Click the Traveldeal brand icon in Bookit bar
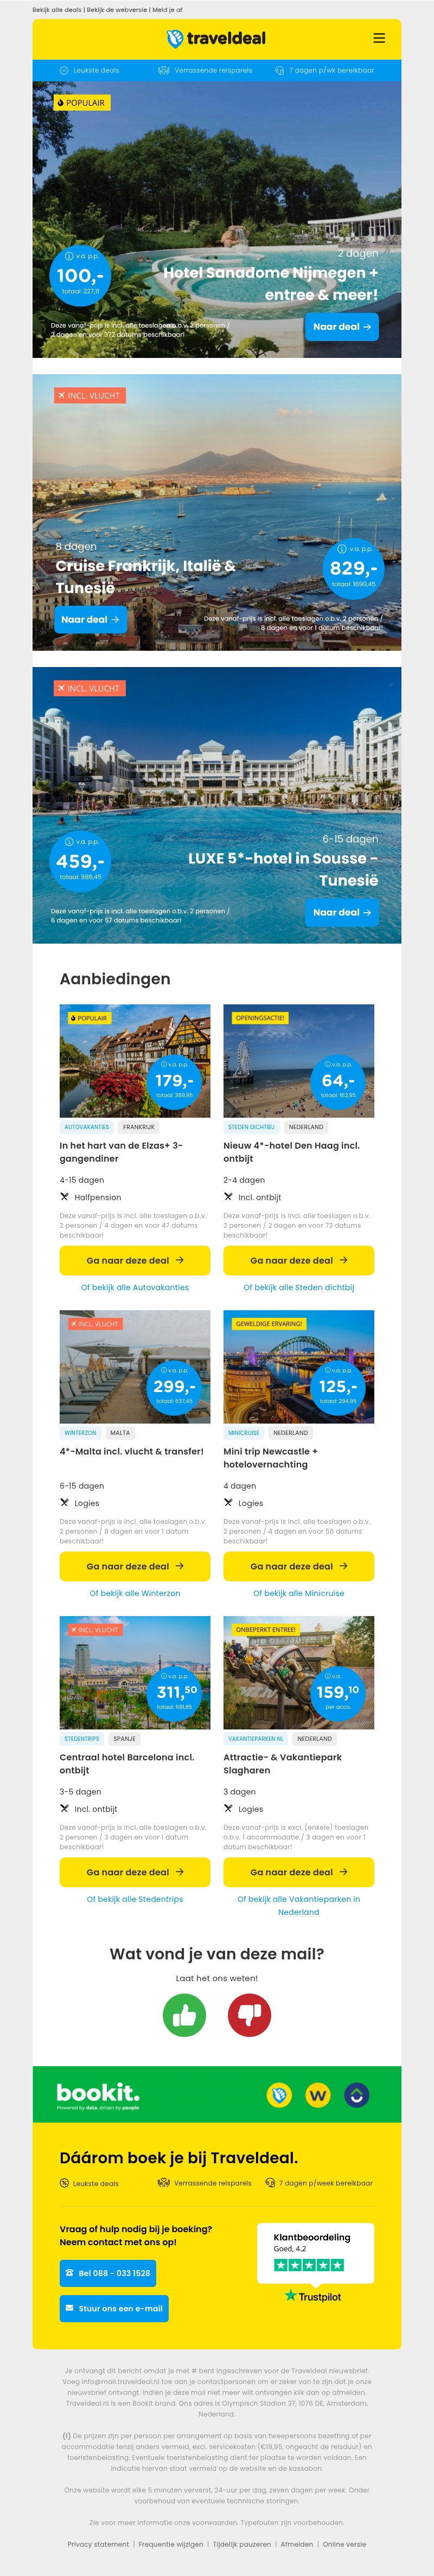Viewport: 434px width, 2576px height. [x=279, y=2094]
